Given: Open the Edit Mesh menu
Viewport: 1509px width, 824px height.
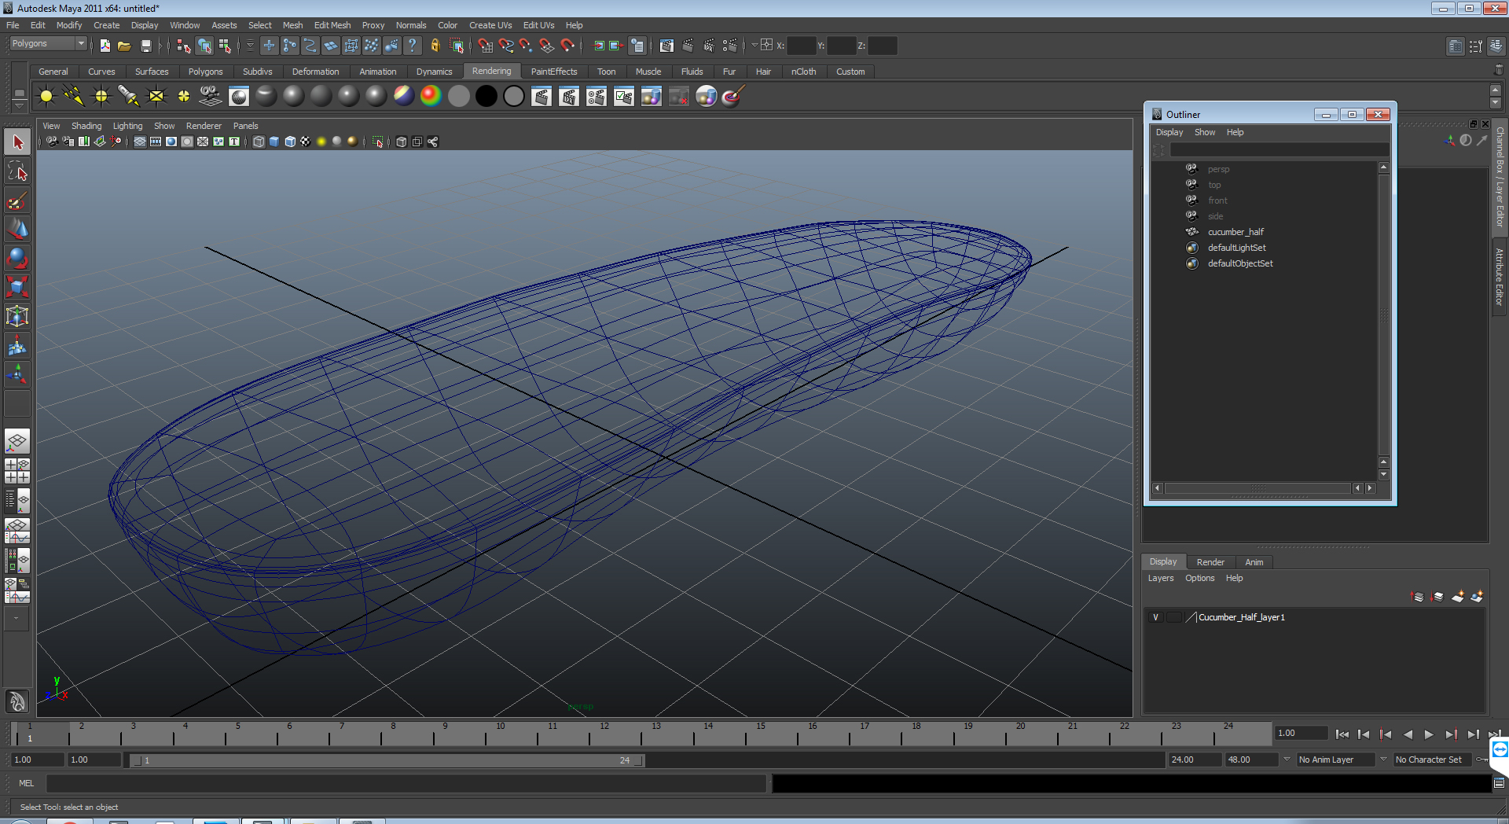Looking at the screenshot, I should (x=332, y=25).
